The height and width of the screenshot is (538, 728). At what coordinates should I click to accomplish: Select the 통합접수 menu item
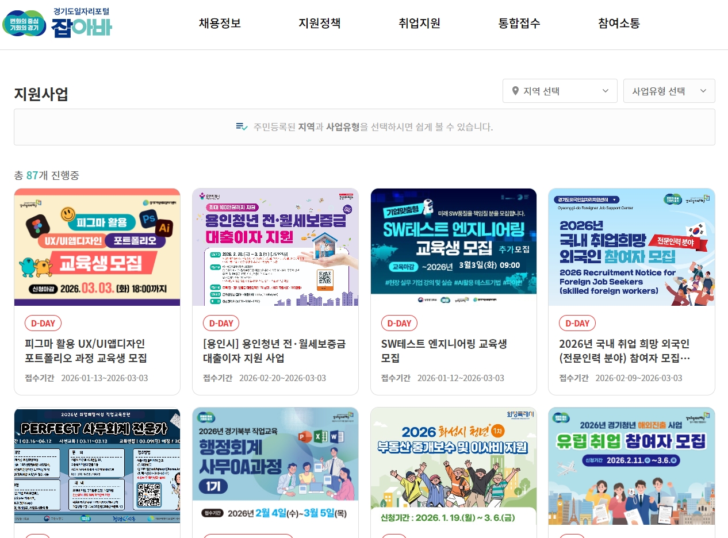[519, 23]
